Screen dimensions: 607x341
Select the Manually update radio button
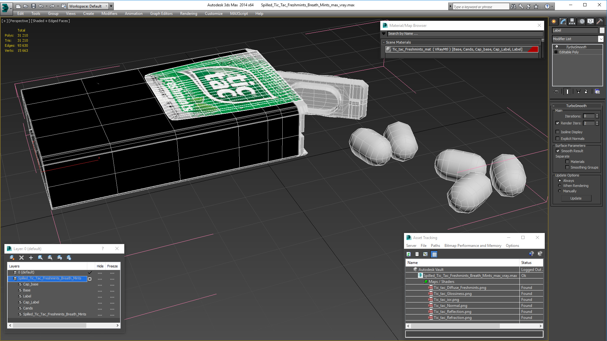(560, 191)
